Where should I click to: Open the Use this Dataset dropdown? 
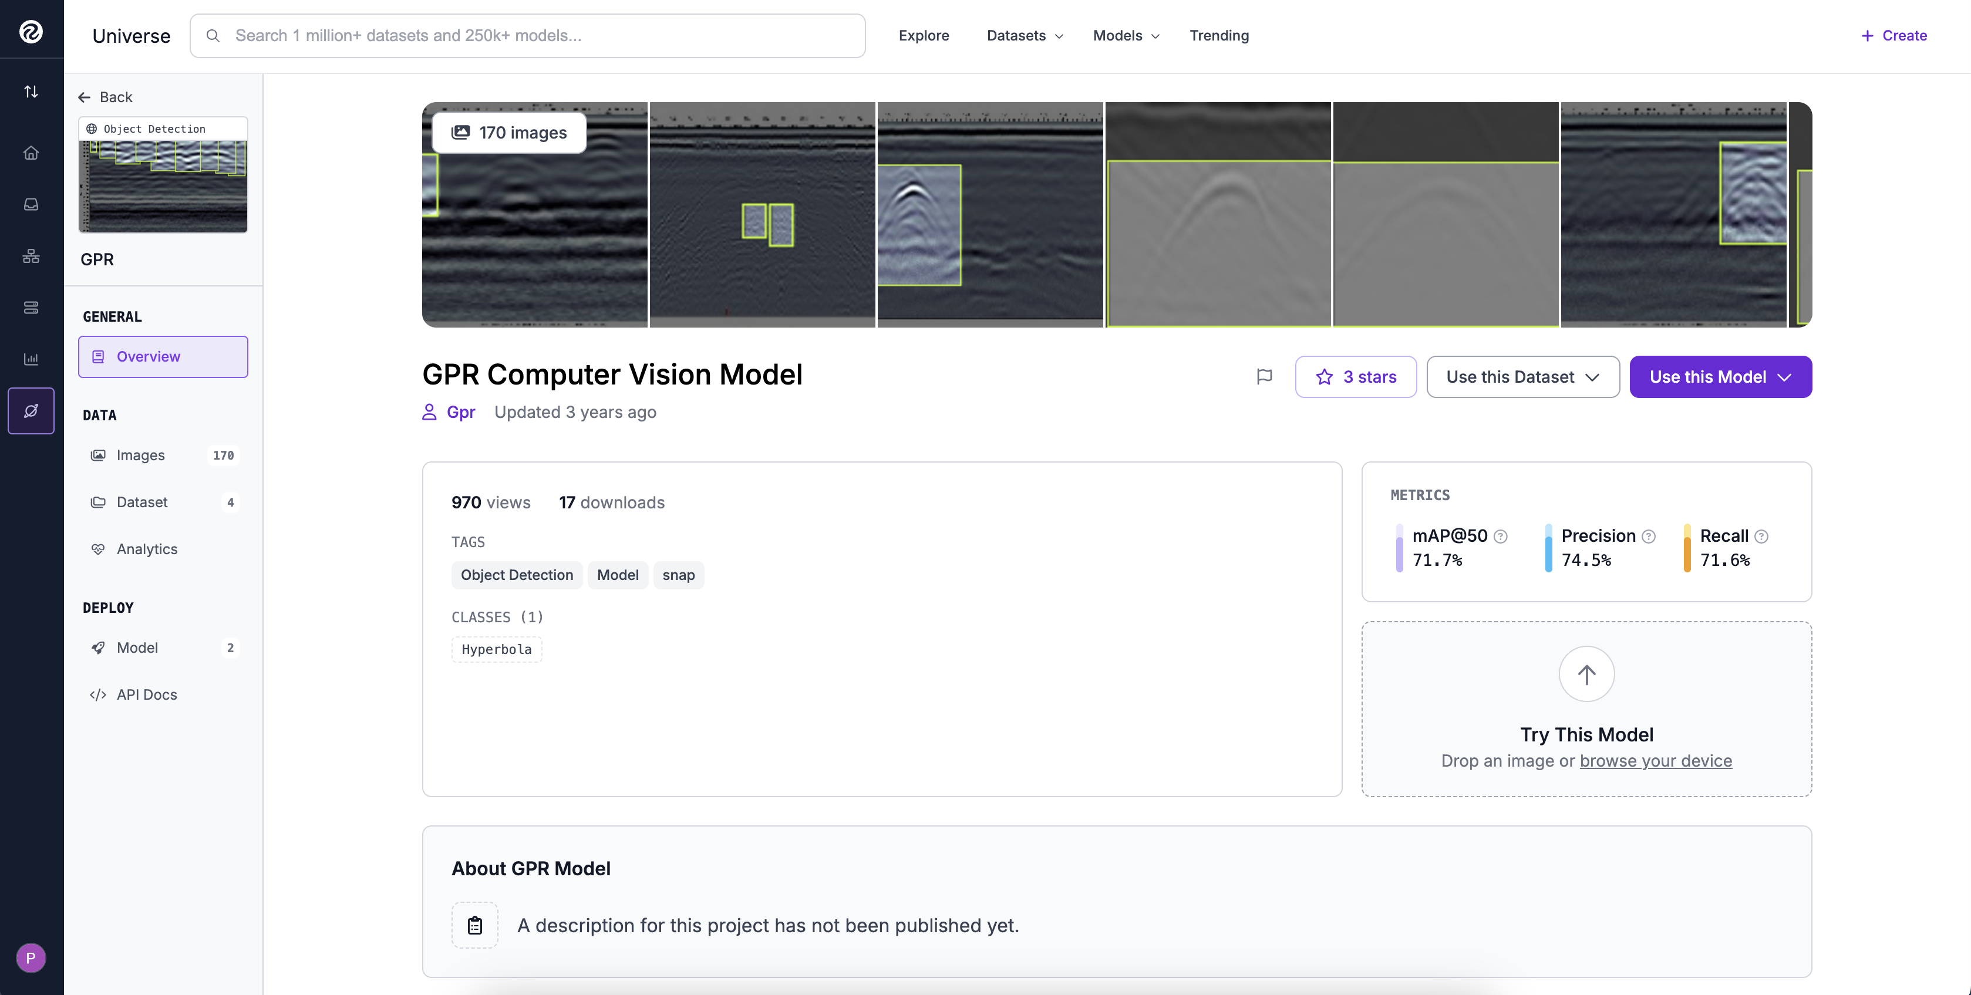[1522, 377]
